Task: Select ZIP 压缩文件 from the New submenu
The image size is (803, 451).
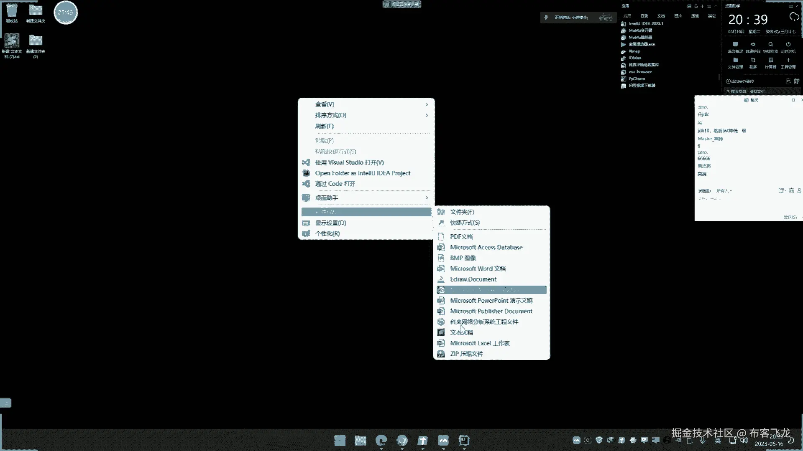Action: tap(466, 354)
